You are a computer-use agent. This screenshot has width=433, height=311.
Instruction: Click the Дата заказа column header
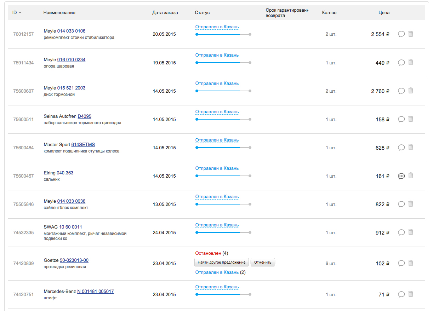click(x=165, y=13)
